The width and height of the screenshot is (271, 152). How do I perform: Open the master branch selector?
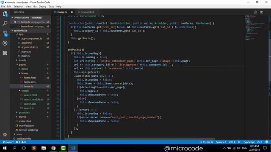[x=8, y=142]
